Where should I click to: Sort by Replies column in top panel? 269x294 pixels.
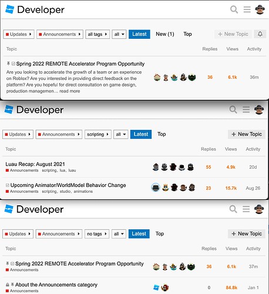pyautogui.click(x=210, y=49)
